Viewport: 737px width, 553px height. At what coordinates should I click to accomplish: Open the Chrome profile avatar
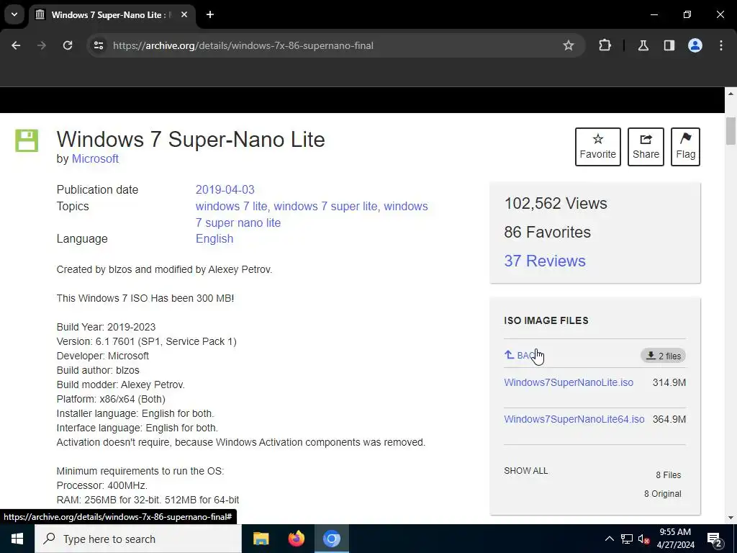tap(695, 45)
